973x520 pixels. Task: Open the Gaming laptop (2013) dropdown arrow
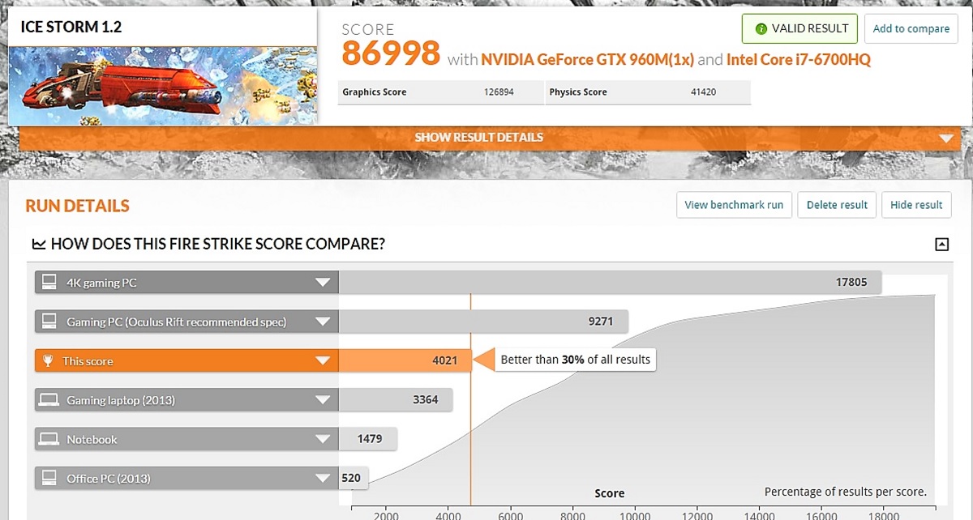click(x=324, y=399)
